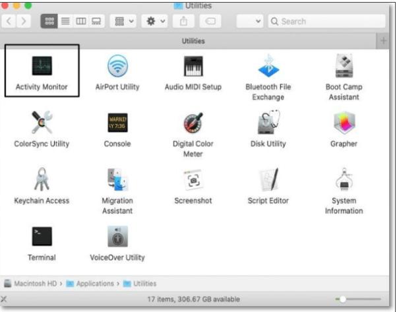The image size is (397, 312).
Task: Select the Terminal app icon
Action: tap(42, 236)
